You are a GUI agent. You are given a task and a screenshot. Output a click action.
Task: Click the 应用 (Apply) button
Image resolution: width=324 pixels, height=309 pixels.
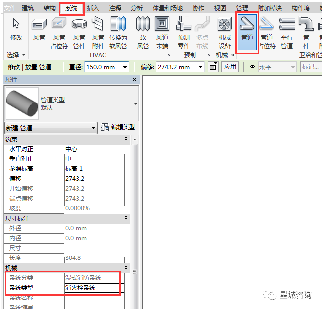[x=230, y=67]
